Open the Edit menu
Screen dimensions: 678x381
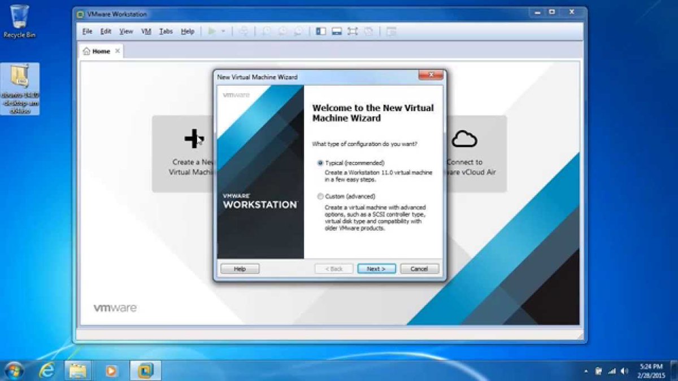(106, 32)
